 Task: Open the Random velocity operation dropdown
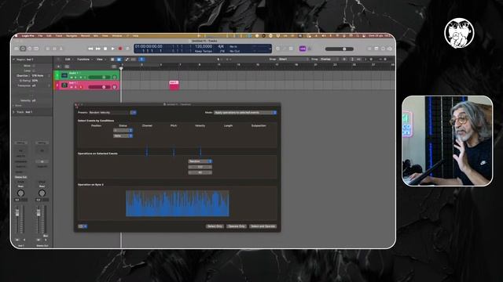click(x=200, y=161)
